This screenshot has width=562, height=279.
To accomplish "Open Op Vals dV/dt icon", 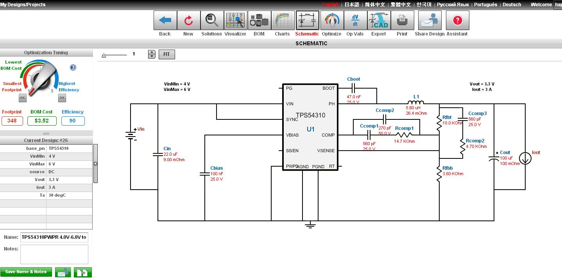I will click(355, 20).
